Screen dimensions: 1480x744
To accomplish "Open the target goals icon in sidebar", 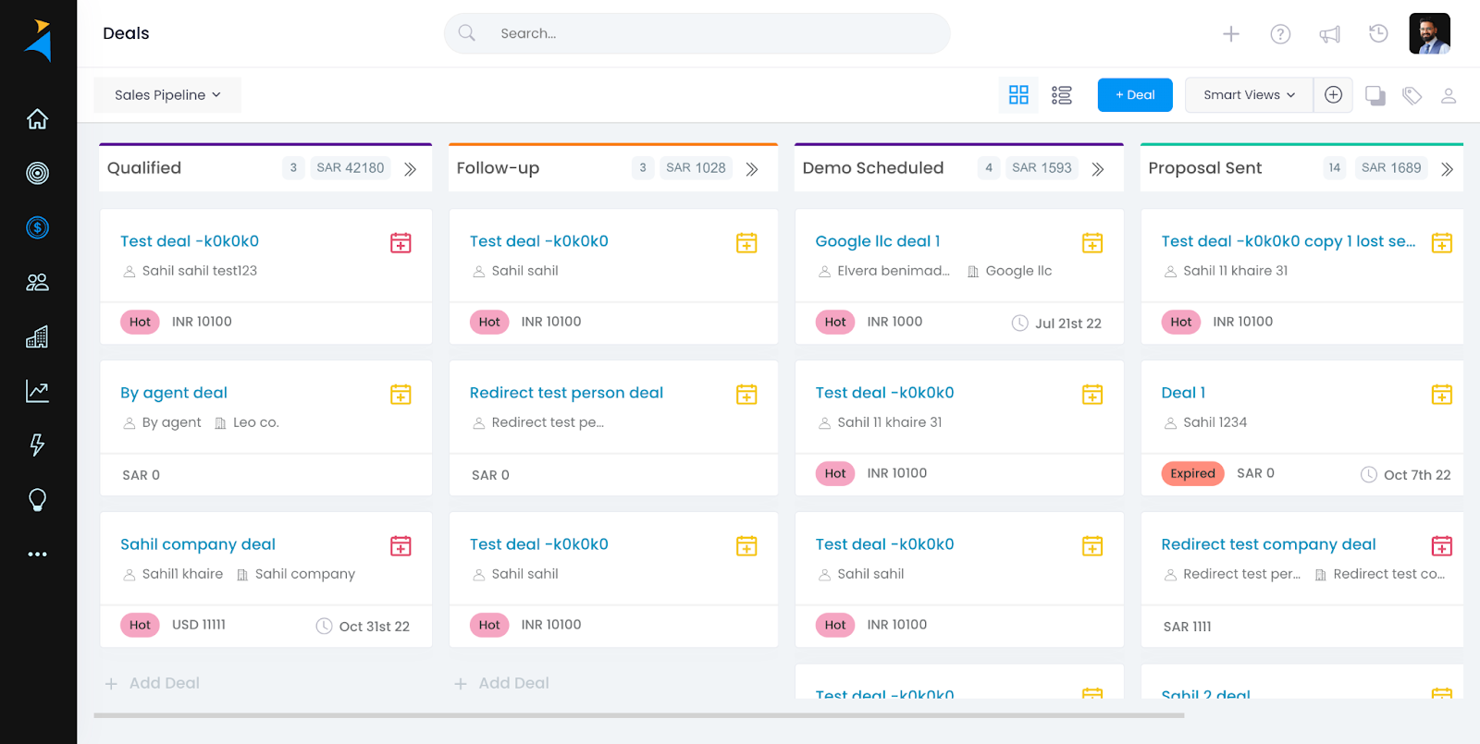I will coord(37,173).
